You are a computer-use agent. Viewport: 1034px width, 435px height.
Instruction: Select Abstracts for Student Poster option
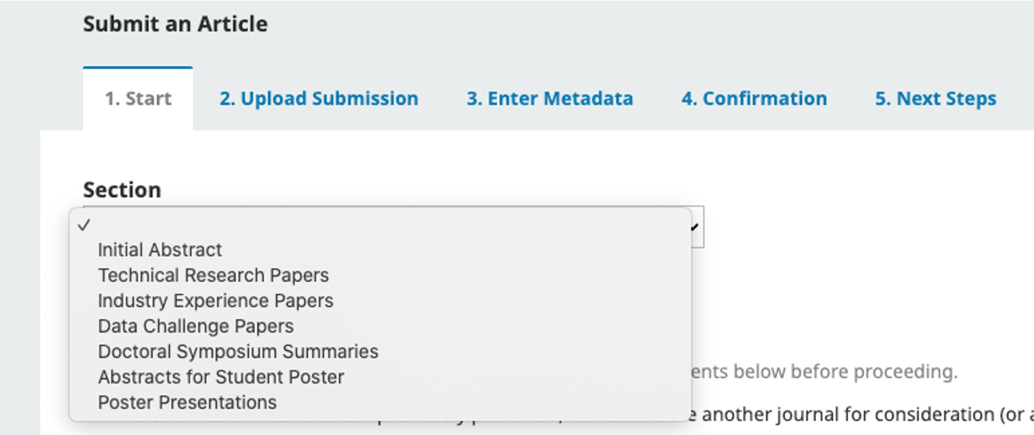(x=220, y=377)
